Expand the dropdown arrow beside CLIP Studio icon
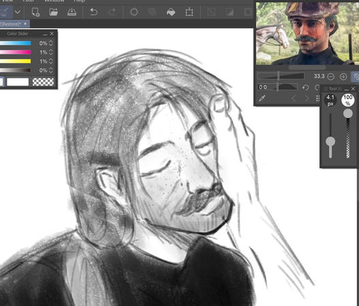 coord(18,12)
